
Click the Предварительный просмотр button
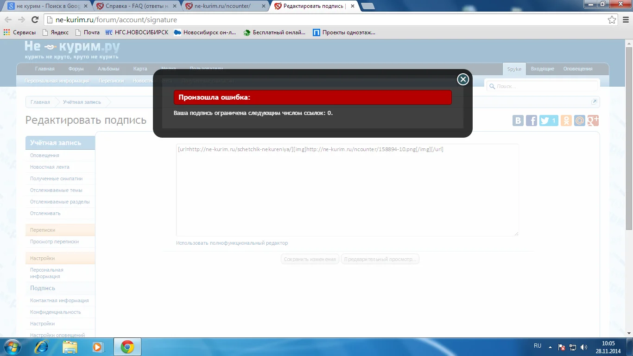pos(380,259)
